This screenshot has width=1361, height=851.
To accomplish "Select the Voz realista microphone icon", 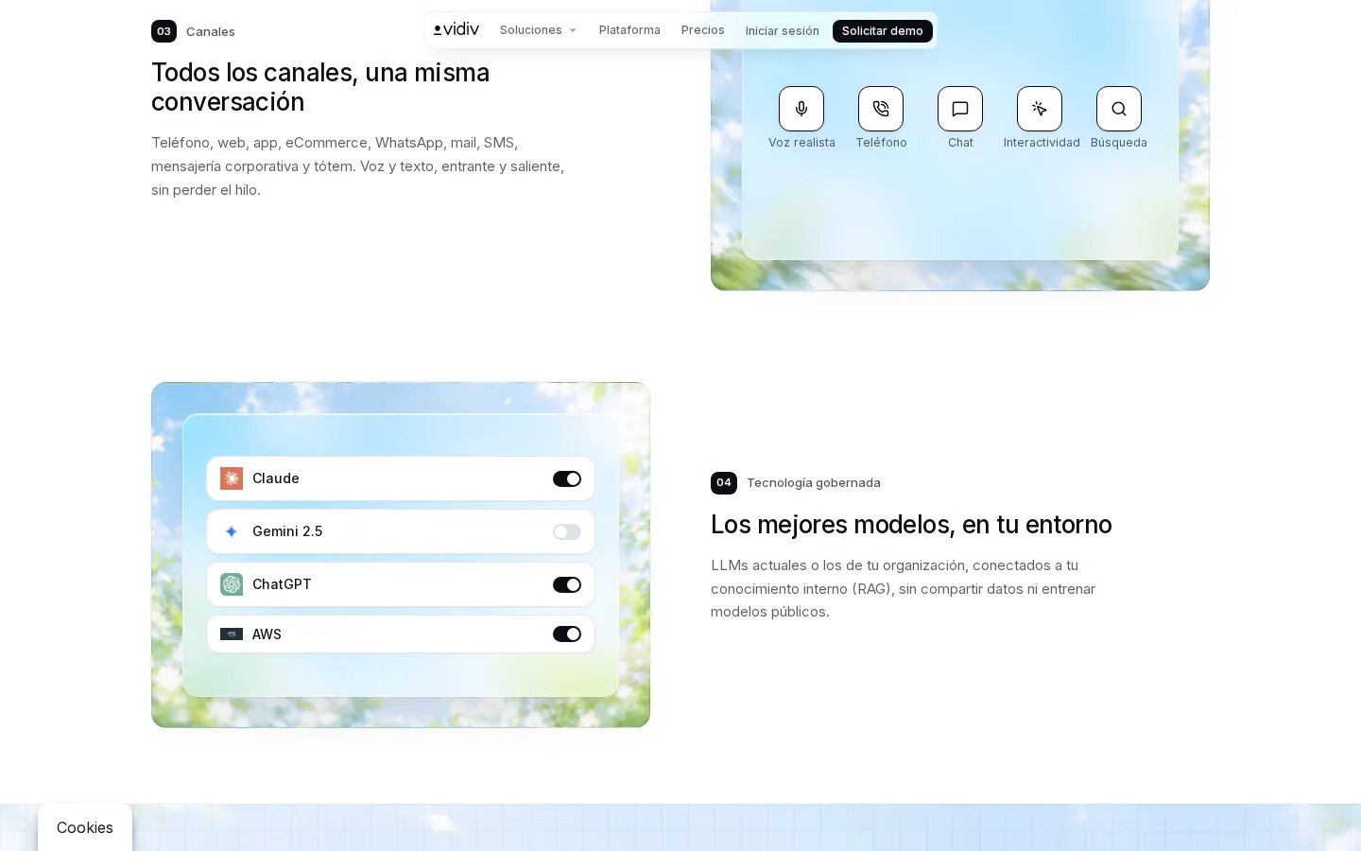I will pos(801,109).
